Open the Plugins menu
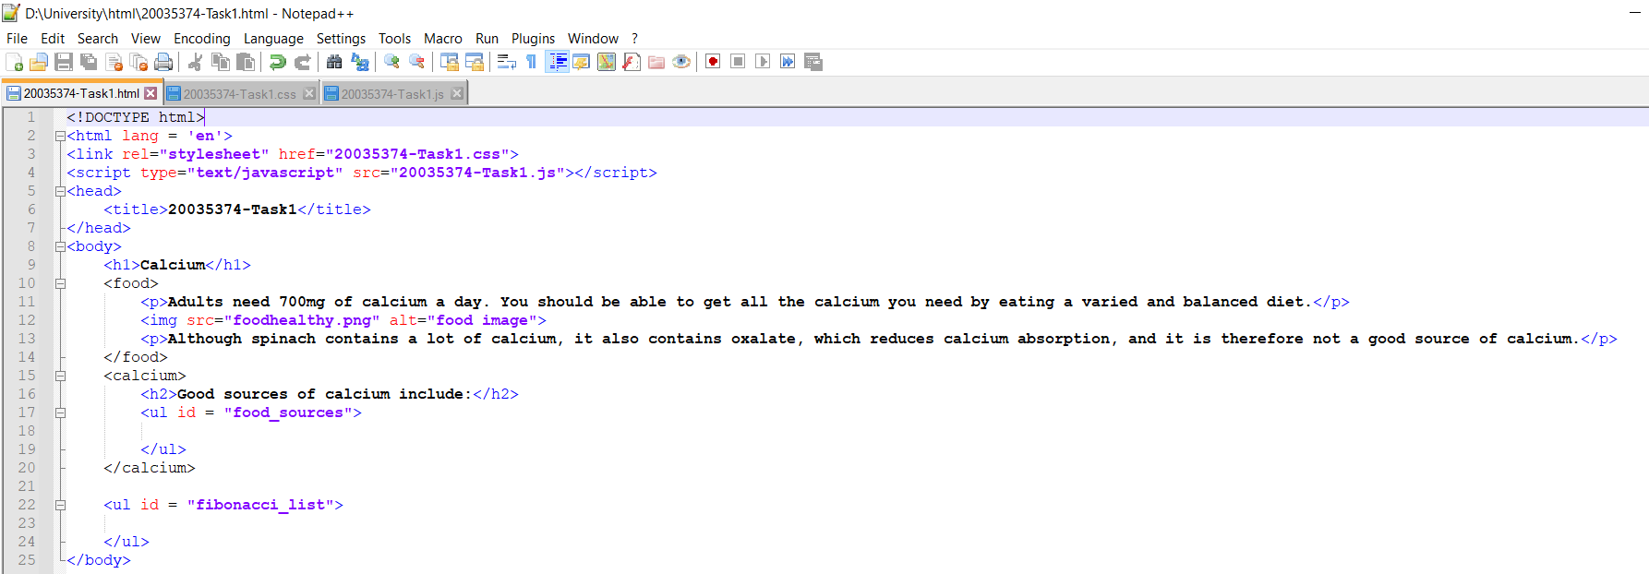The image size is (1649, 574). (x=533, y=39)
